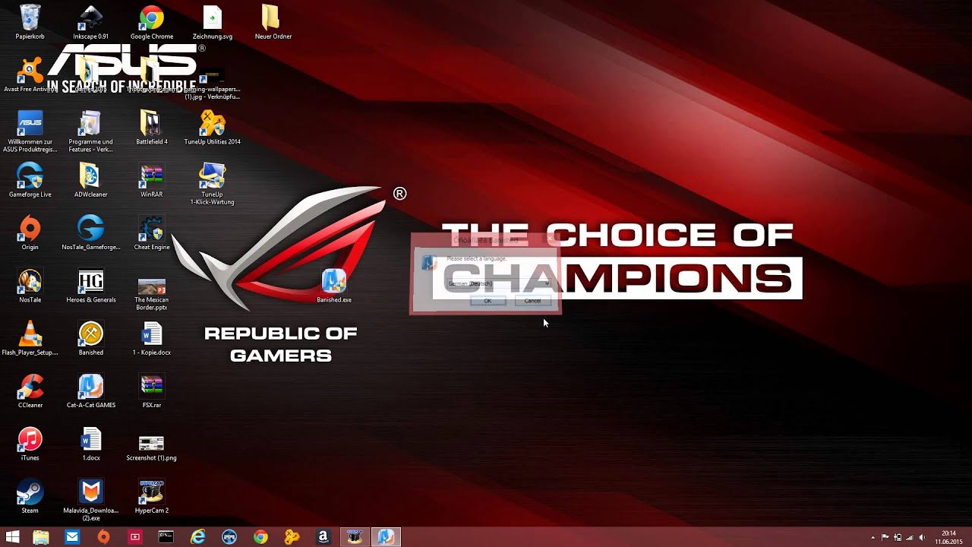Select the Banished game shortcut
Viewport: 972px width, 547px height.
(x=91, y=338)
